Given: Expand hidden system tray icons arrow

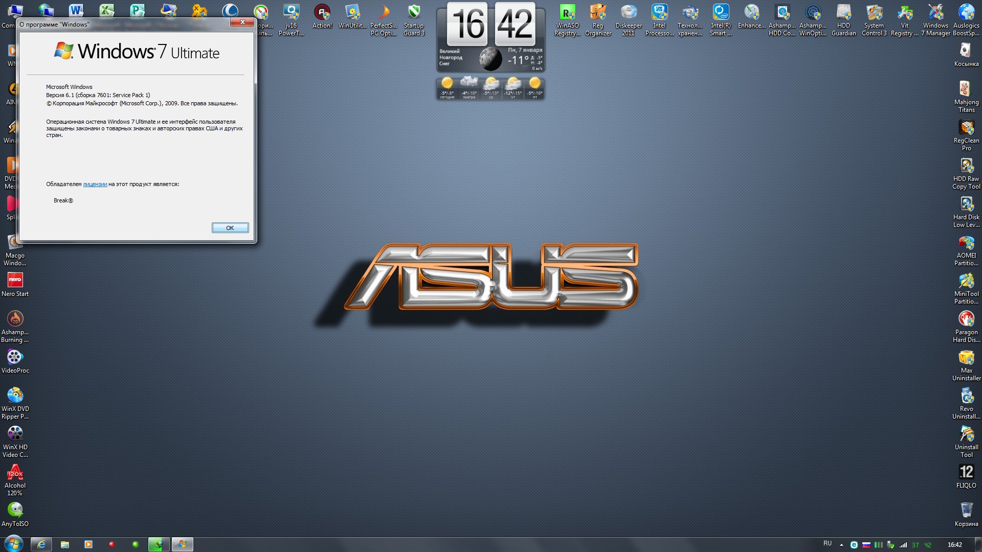Looking at the screenshot, I should (841, 545).
